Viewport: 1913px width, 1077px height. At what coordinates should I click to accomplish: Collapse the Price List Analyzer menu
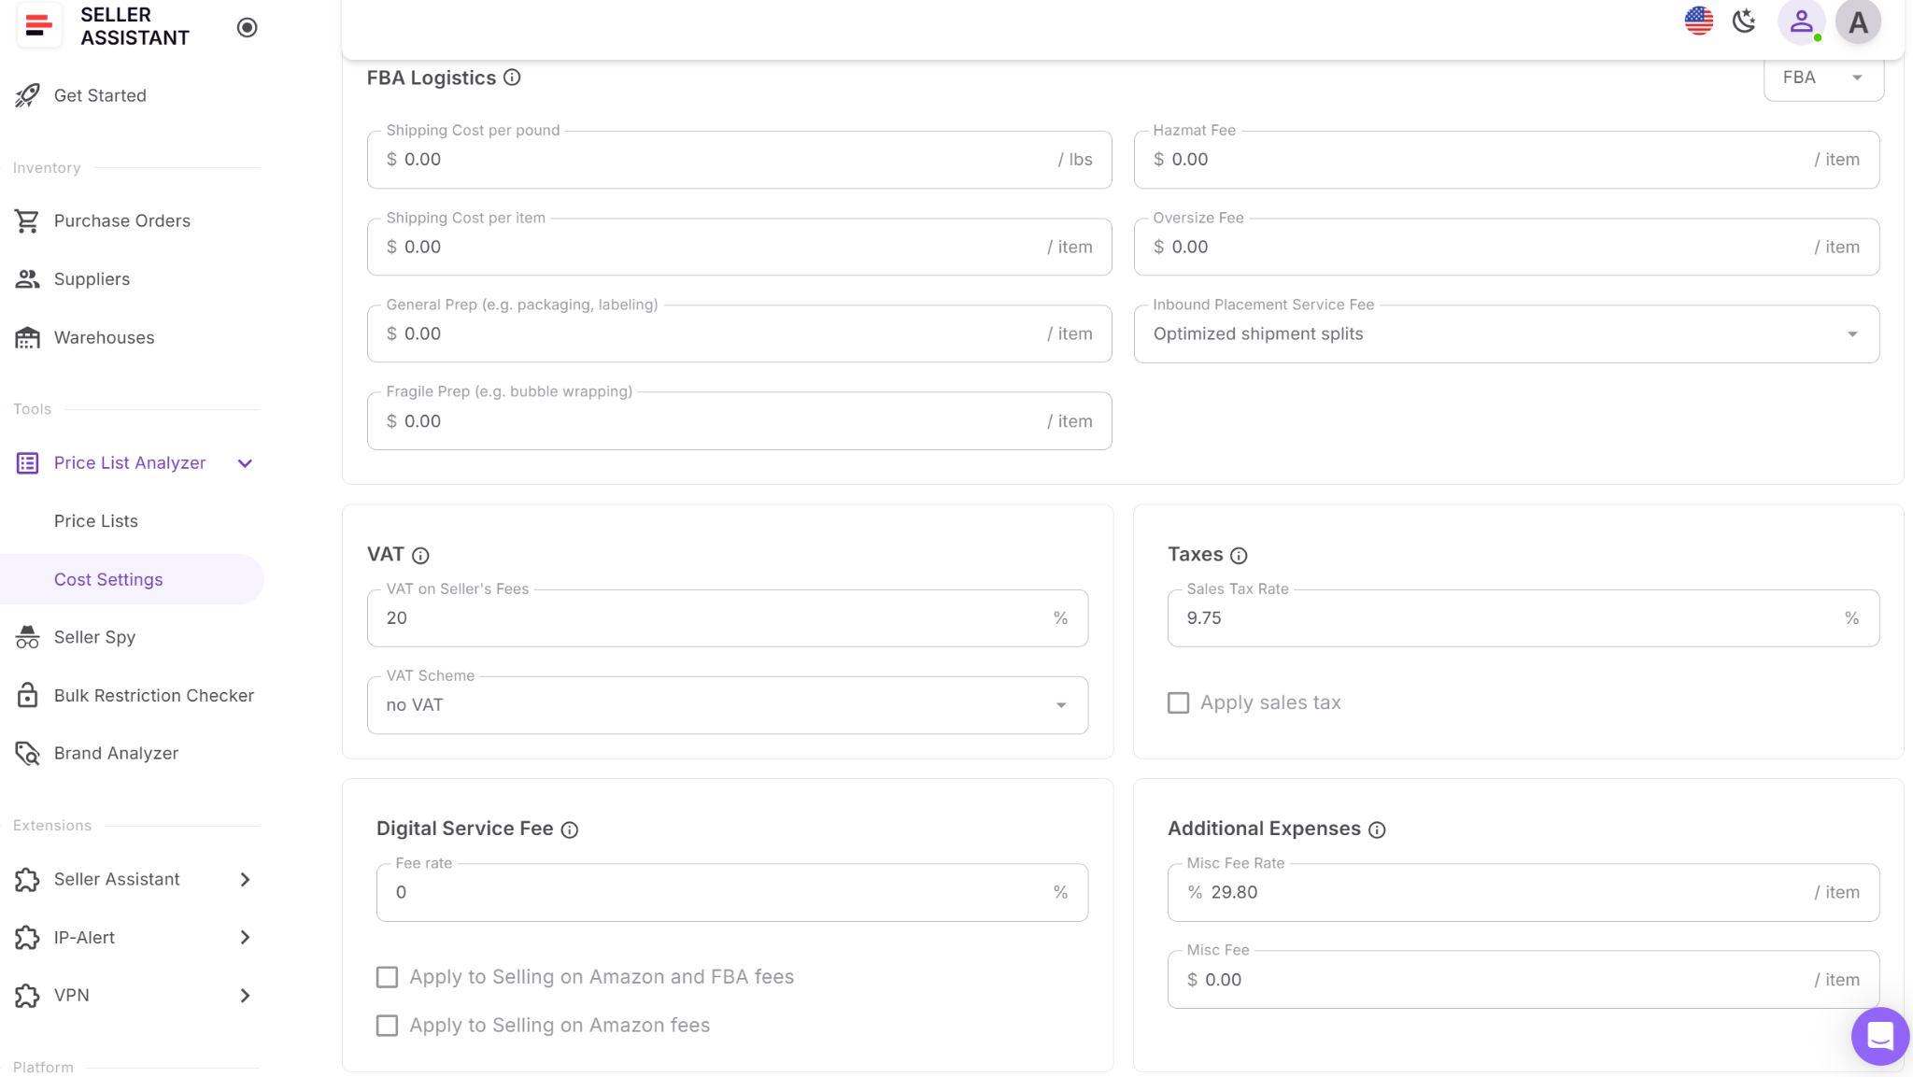click(244, 462)
